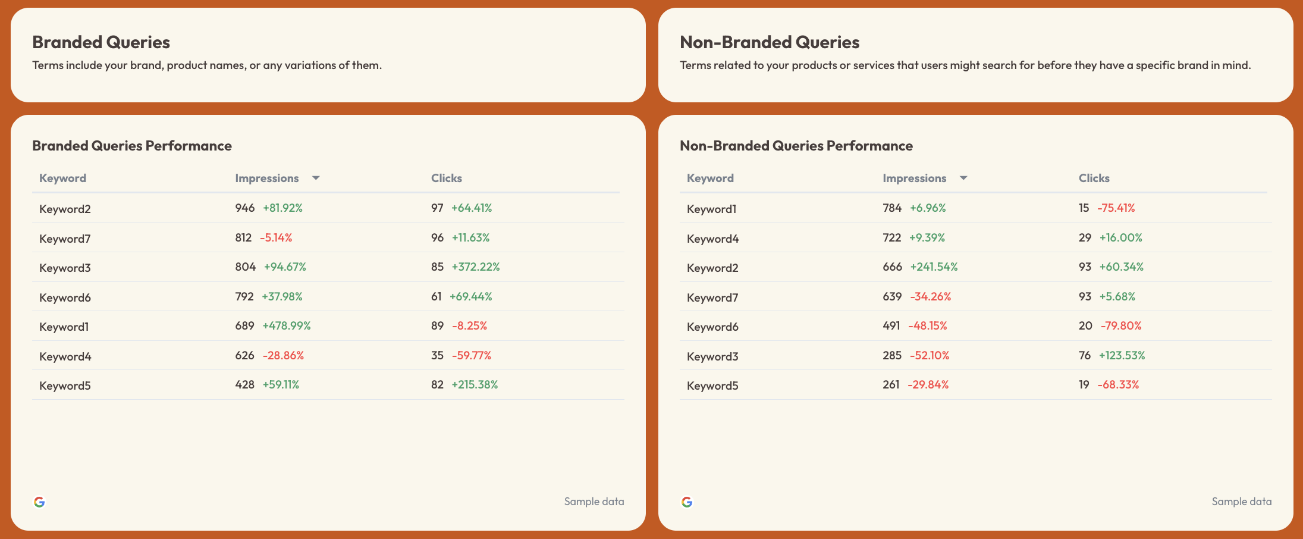This screenshot has width=1303, height=539.
Task: Click the green +478.99% value for Keyword1
Action: coord(287,325)
